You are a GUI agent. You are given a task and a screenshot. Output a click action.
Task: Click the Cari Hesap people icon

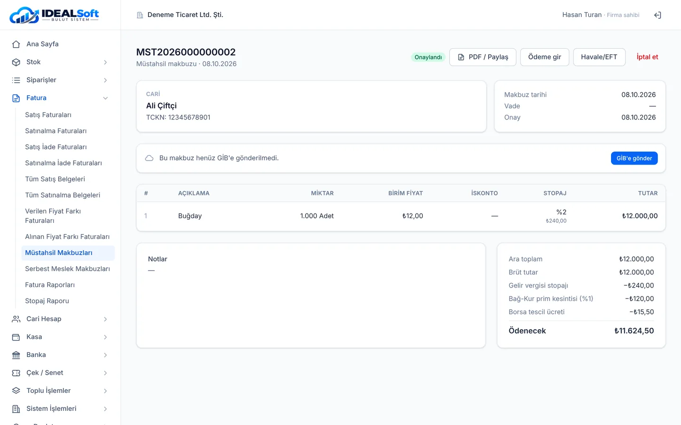point(16,319)
